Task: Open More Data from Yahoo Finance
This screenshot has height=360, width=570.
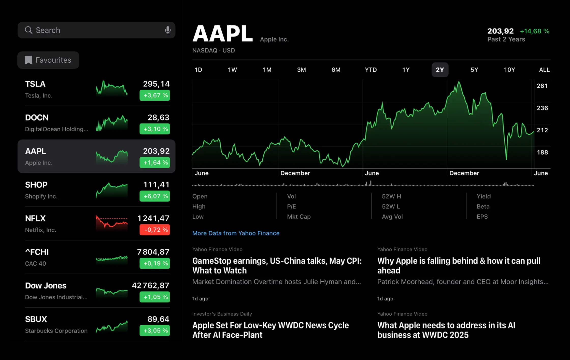Action: (236, 233)
